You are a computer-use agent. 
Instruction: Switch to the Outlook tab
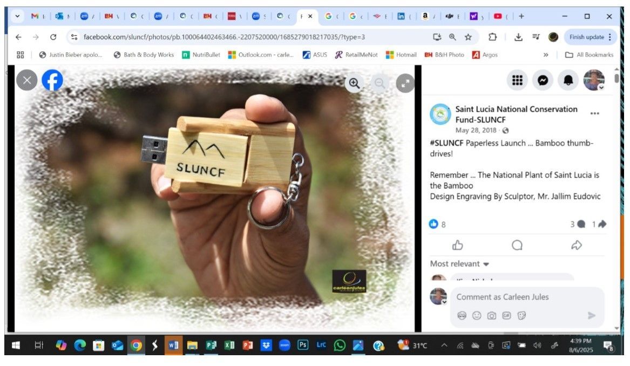(x=62, y=16)
